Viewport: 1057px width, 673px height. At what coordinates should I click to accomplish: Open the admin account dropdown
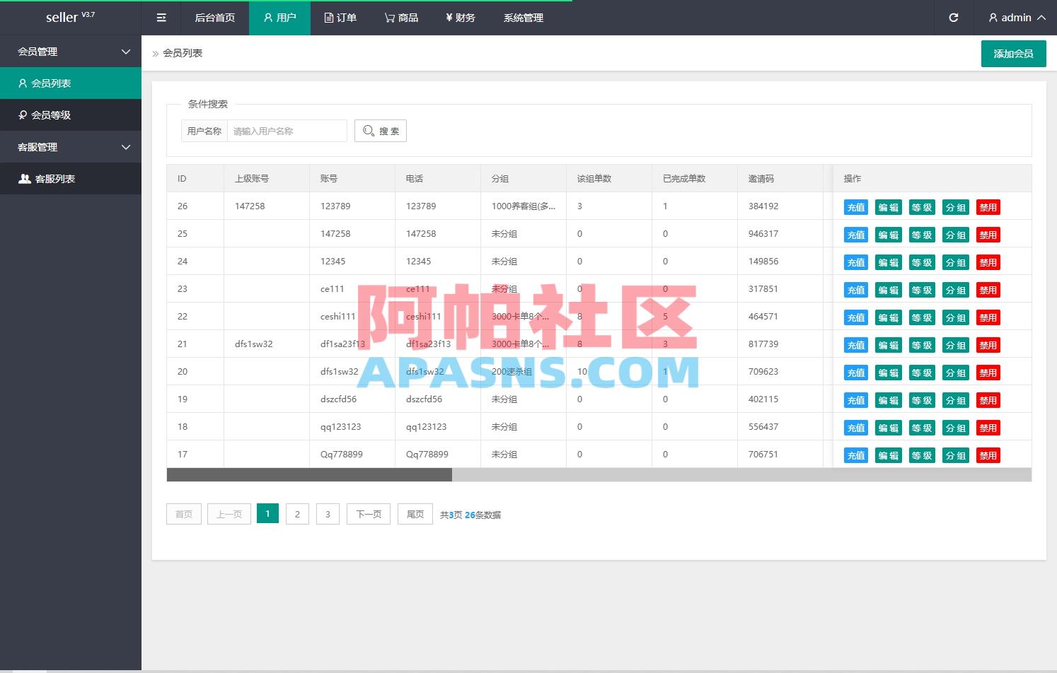(1016, 18)
